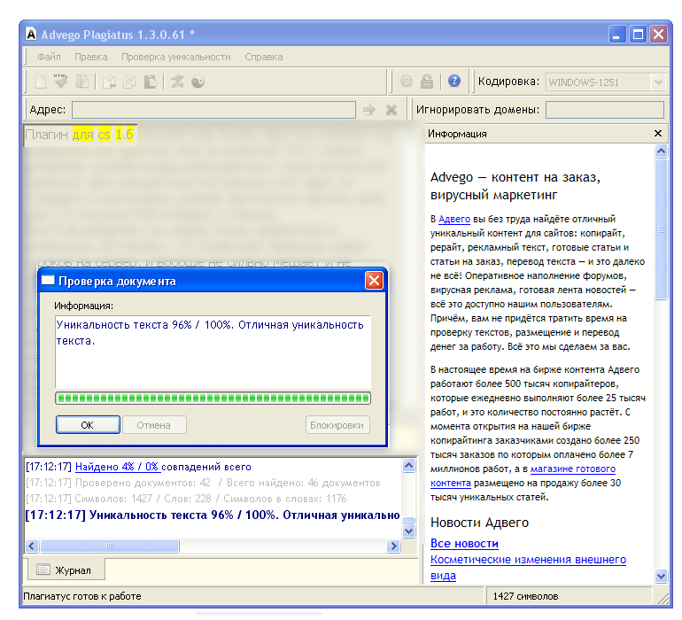The height and width of the screenshot is (620, 682).
Task: Click heading 'Новости Адвего'
Action: (479, 523)
